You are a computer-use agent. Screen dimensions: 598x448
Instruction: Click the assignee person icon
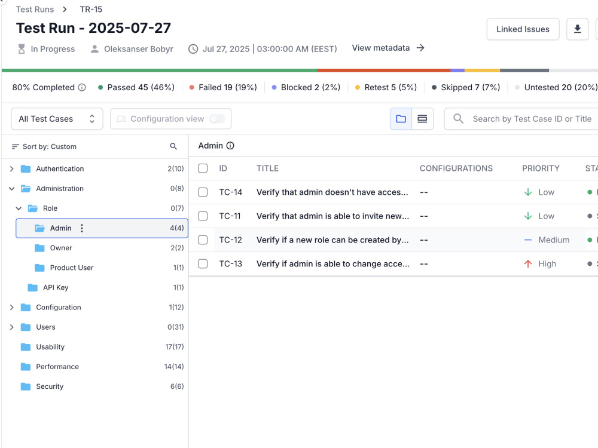[x=94, y=49]
